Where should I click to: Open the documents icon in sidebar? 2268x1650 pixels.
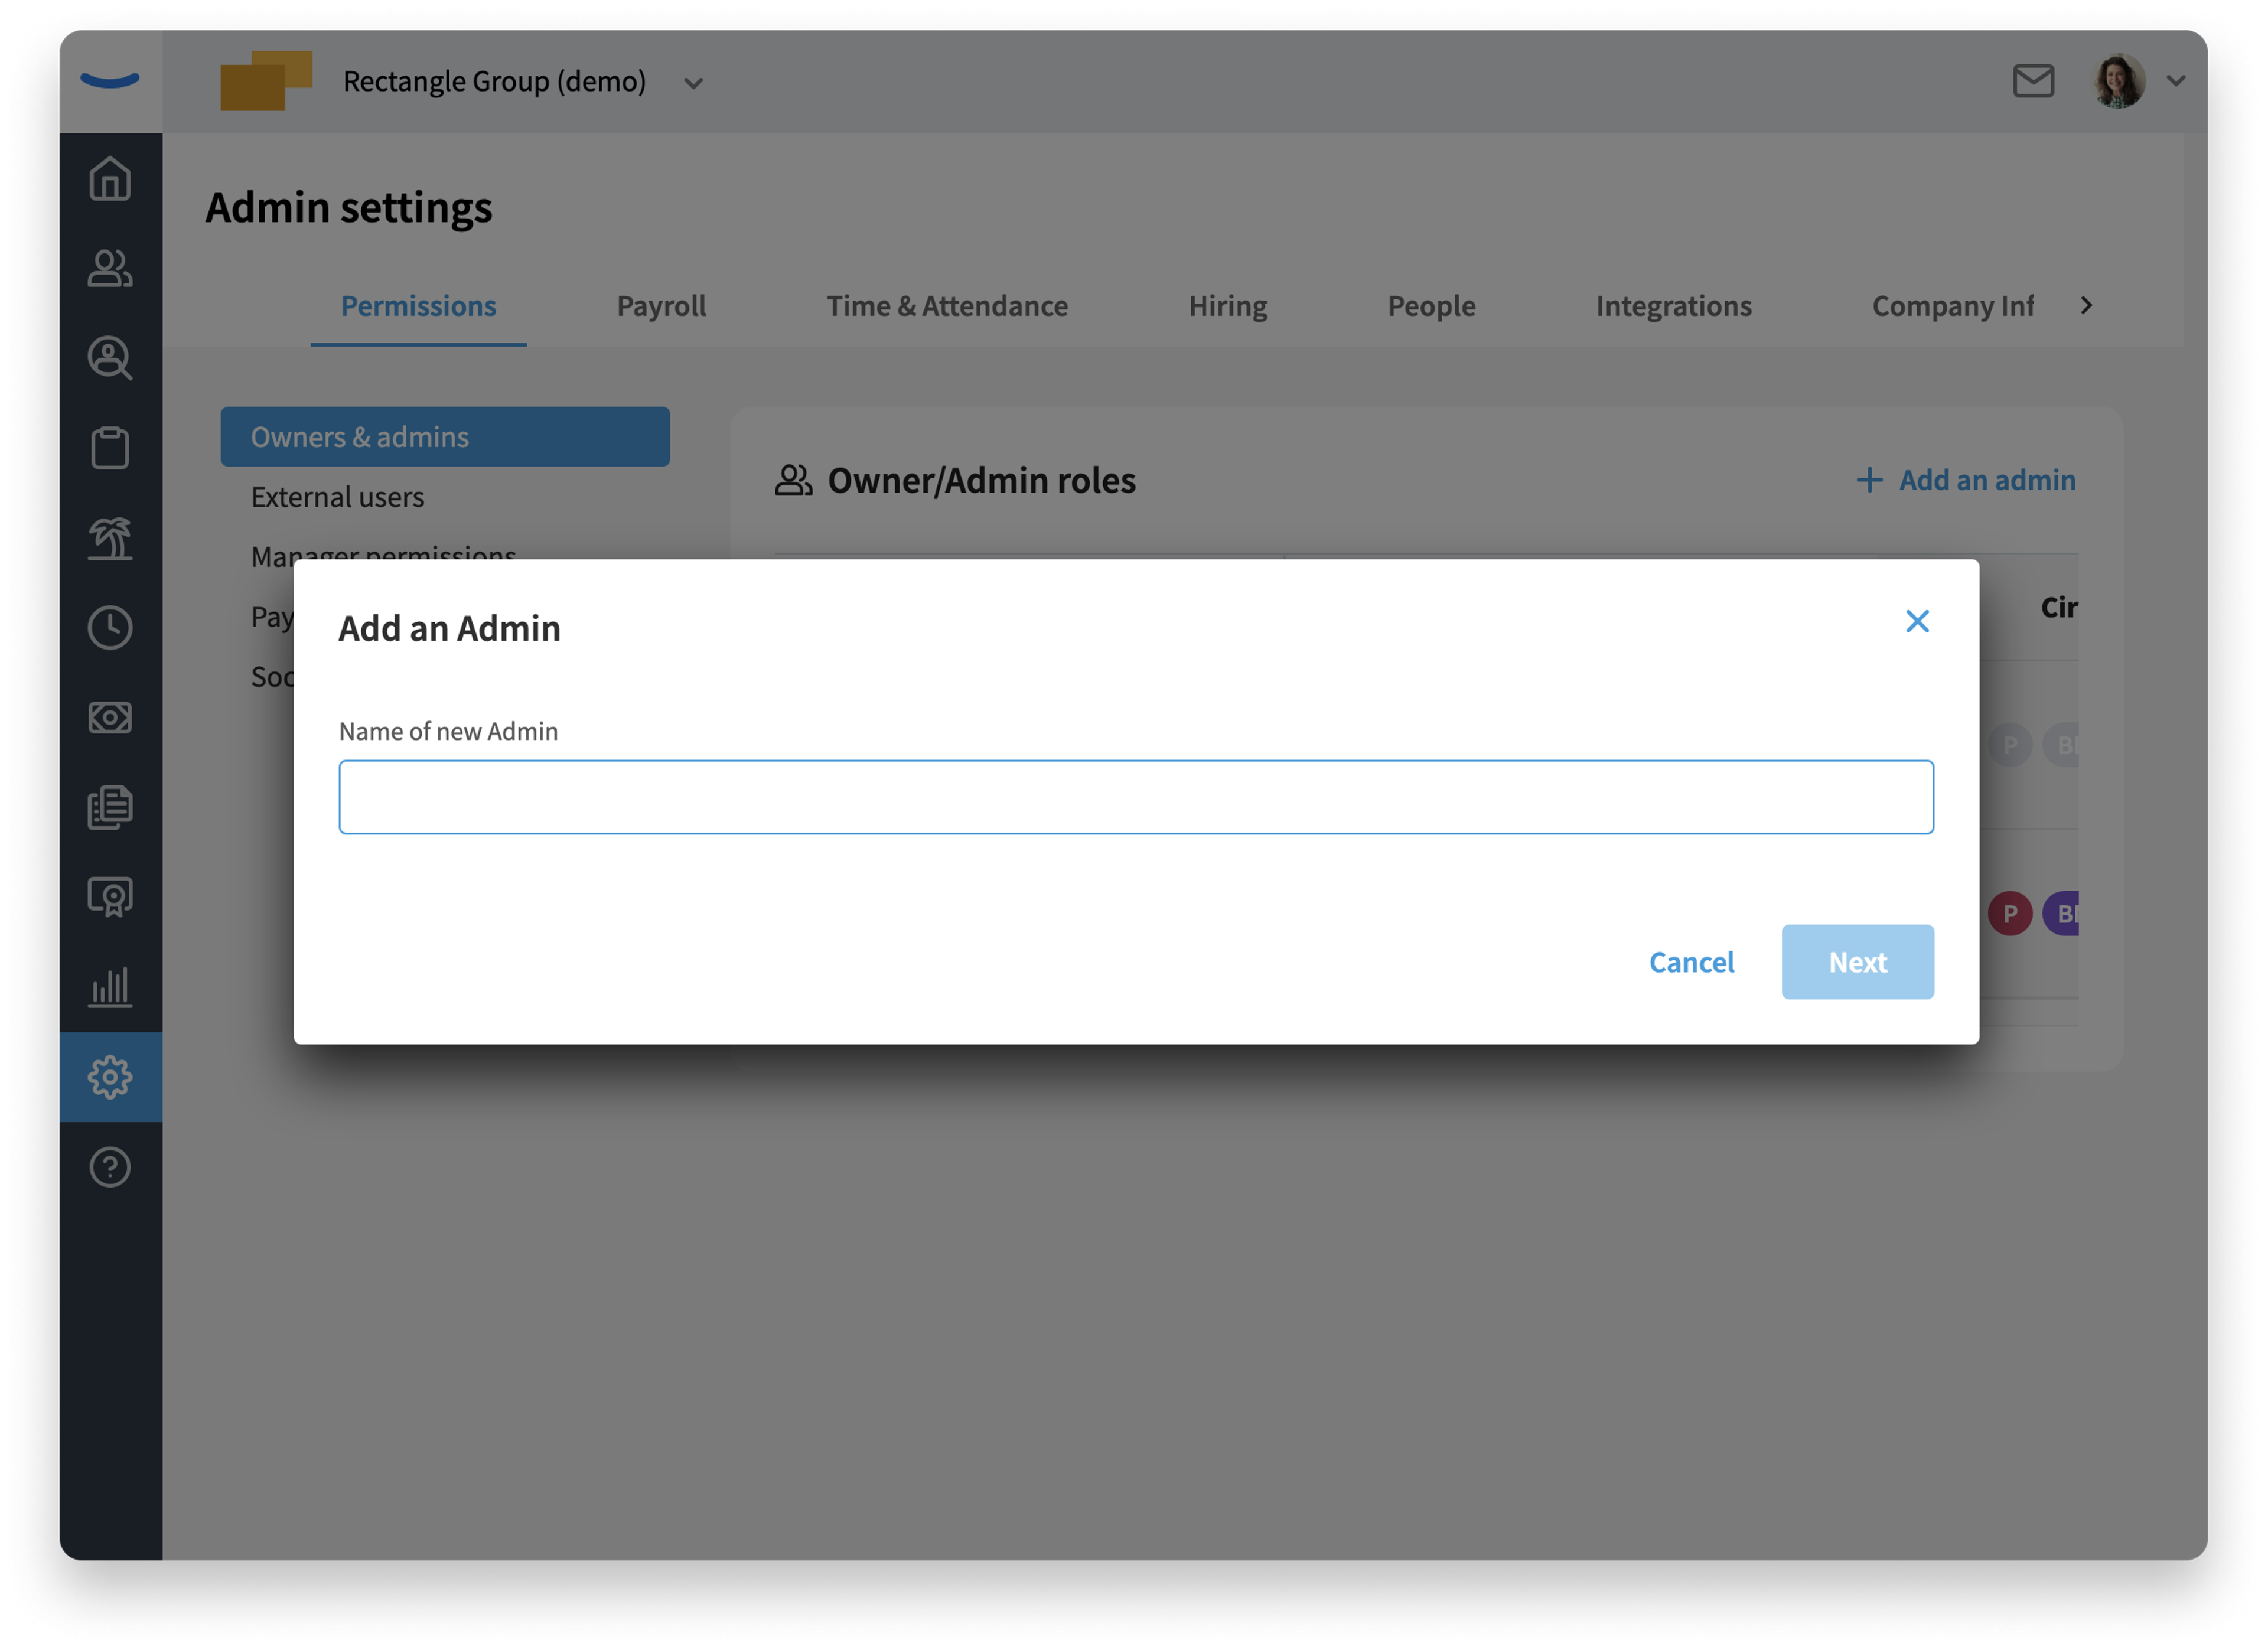pos(110,807)
